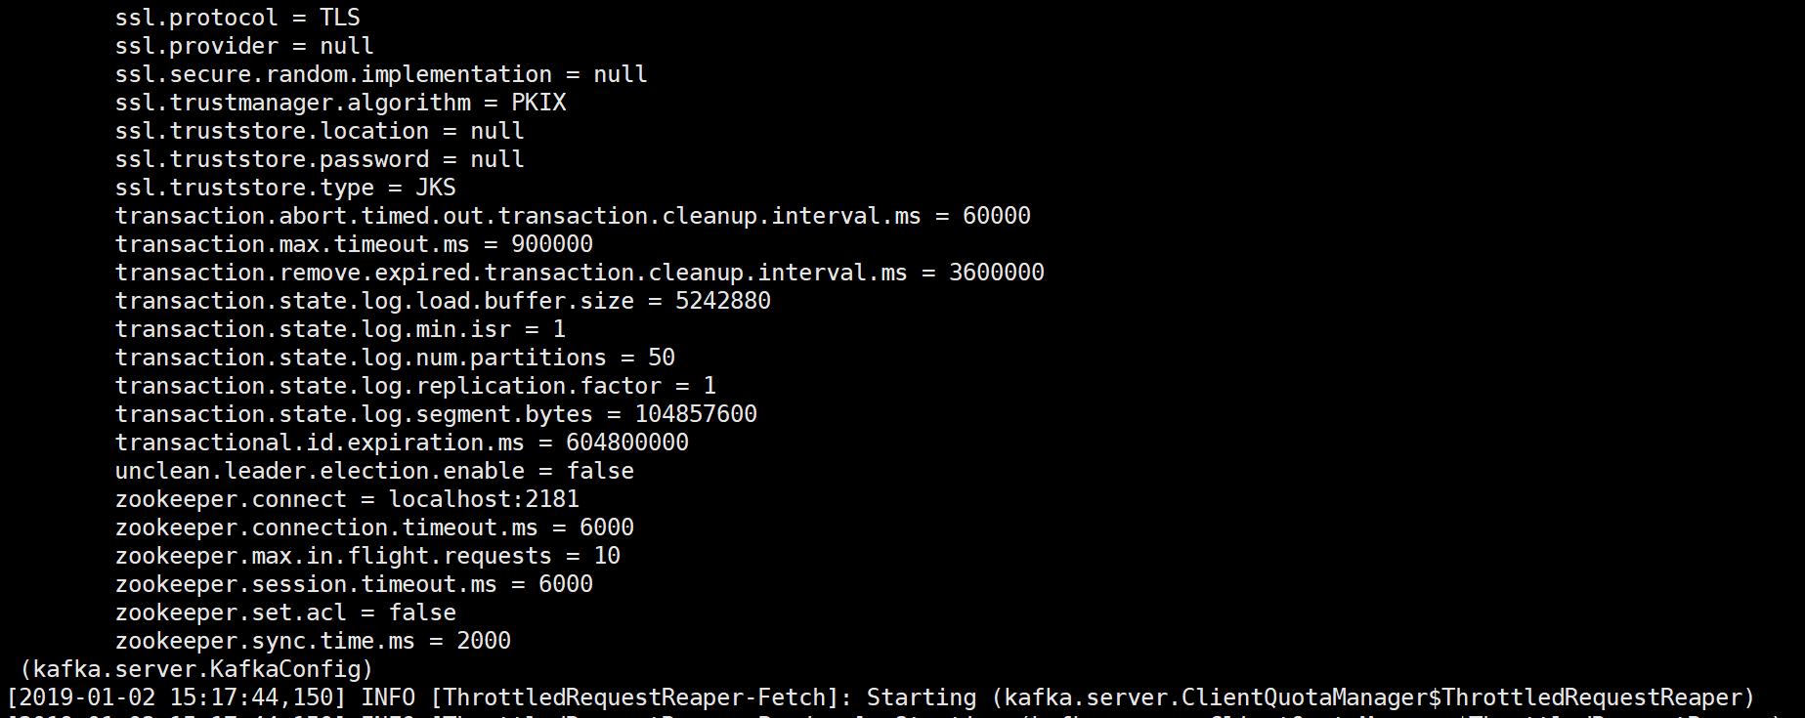Click the transaction.state.log.num.partitions value 50

click(x=662, y=358)
